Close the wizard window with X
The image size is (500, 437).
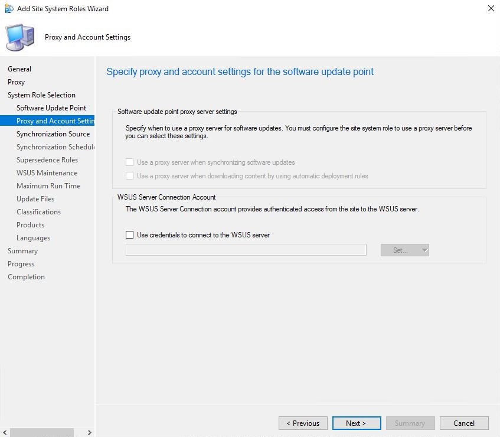(x=491, y=9)
